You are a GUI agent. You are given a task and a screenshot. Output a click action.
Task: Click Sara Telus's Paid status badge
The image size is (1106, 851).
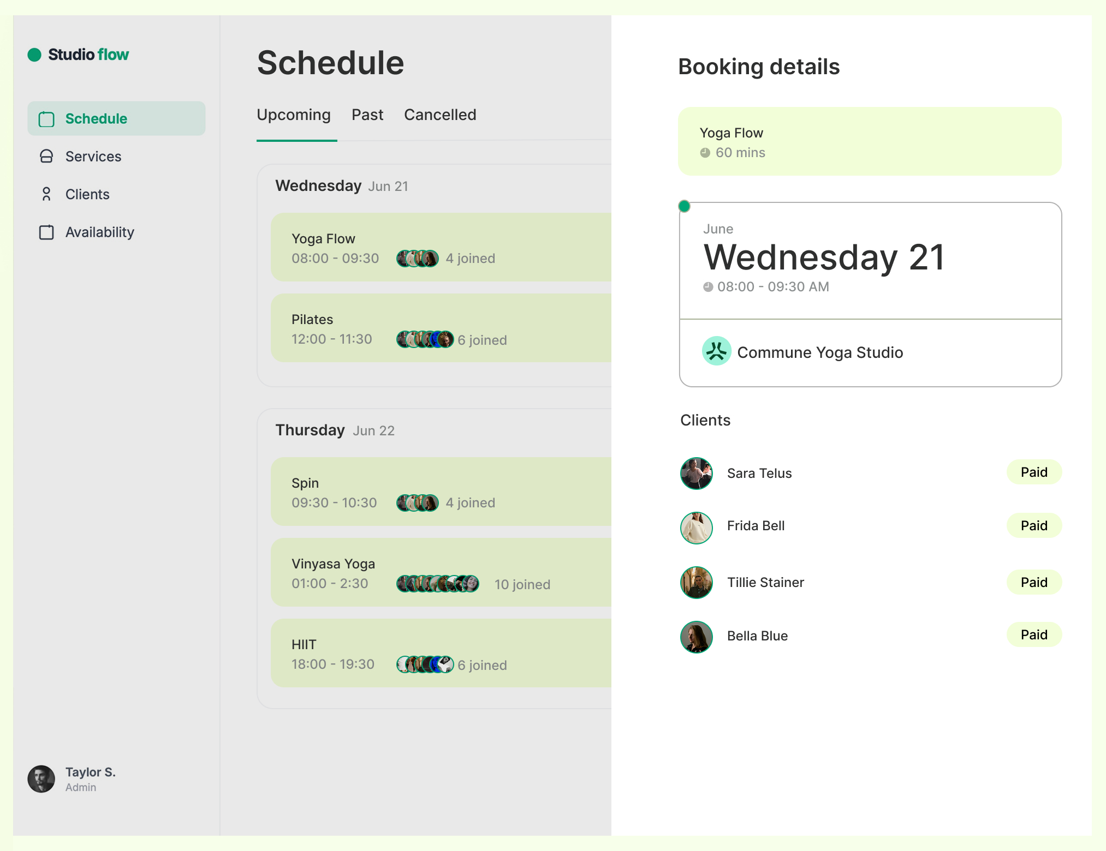pyautogui.click(x=1033, y=472)
